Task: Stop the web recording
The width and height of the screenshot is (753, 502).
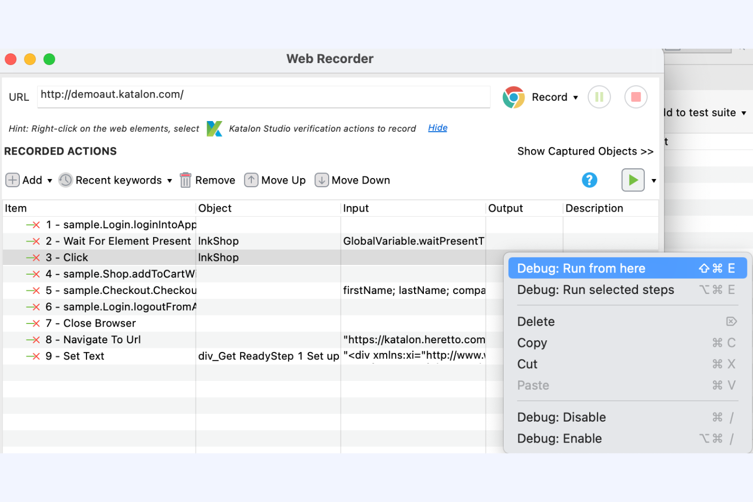Action: [635, 97]
